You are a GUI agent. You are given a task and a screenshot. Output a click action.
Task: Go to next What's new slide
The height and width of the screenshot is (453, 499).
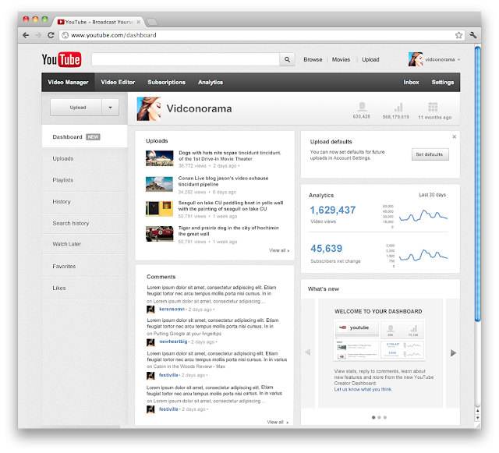click(454, 352)
